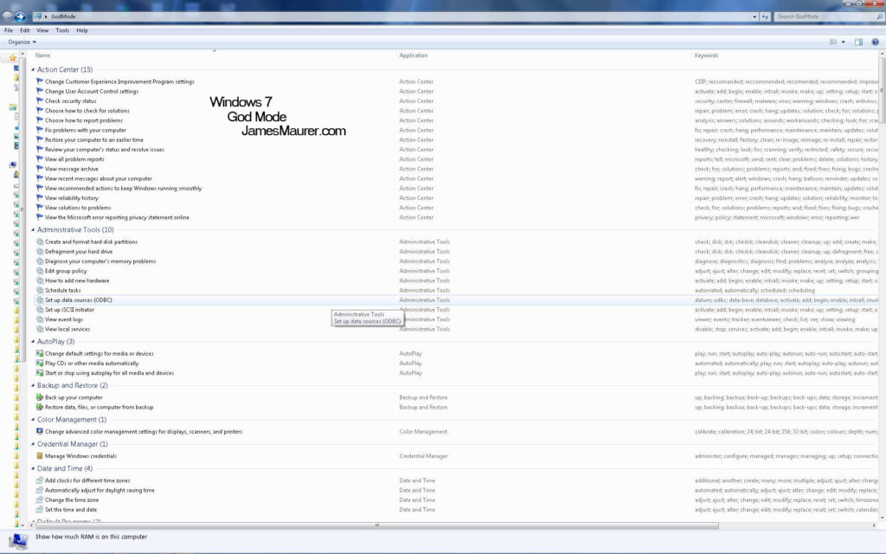
Task: Click the monitor icon beside Change advanced color management settings
Action: pyautogui.click(x=38, y=431)
